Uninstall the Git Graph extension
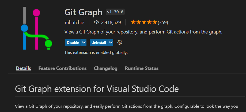246x112 pixels. click(99, 43)
